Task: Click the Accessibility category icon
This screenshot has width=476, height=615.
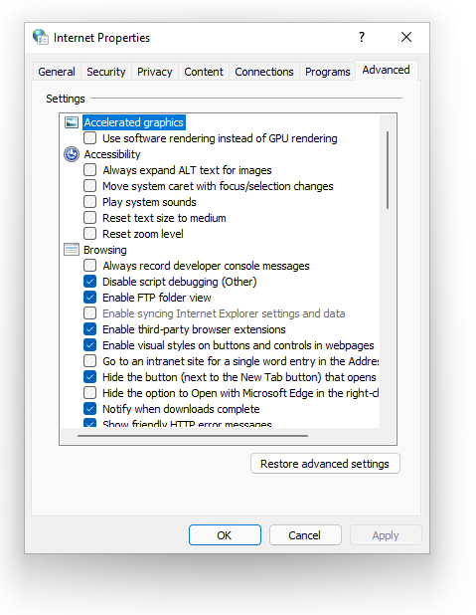Action: (x=72, y=154)
